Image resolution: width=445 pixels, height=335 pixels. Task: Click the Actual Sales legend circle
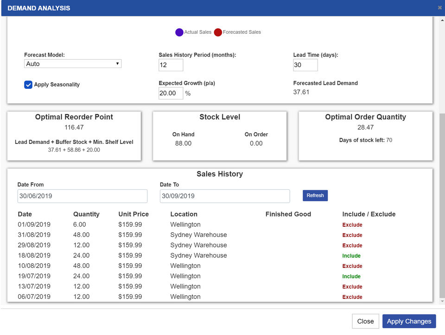[x=179, y=32]
